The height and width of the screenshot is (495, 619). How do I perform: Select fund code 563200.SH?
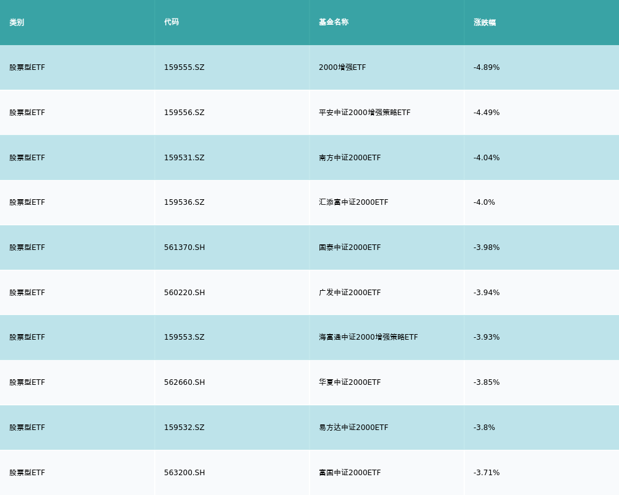[x=184, y=473]
